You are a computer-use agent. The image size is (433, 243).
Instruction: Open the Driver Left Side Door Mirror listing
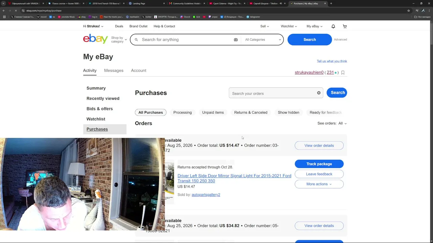234,178
